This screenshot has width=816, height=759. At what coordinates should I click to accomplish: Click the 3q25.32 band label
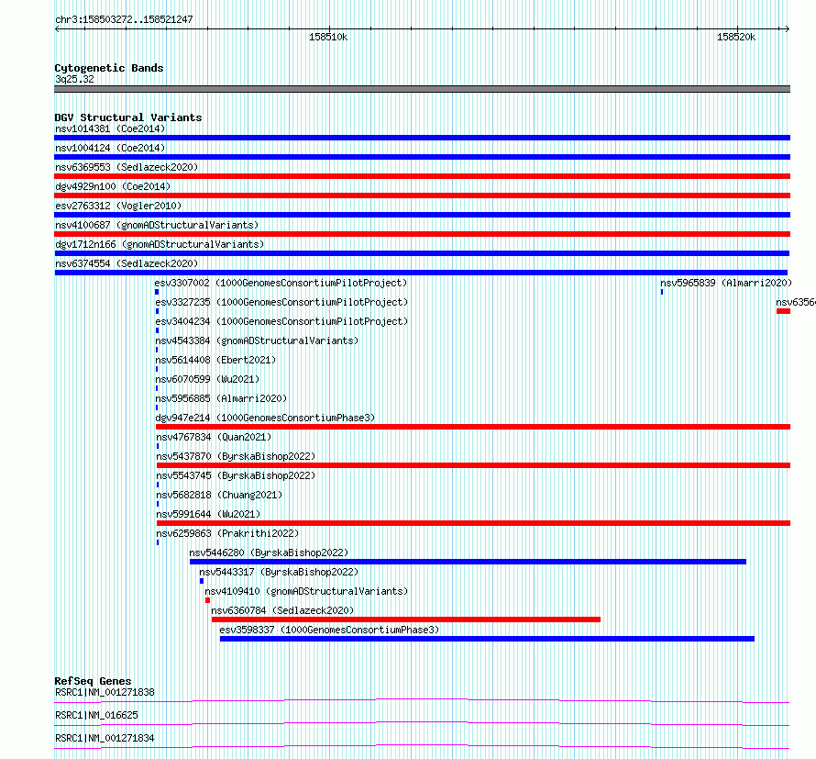point(74,79)
